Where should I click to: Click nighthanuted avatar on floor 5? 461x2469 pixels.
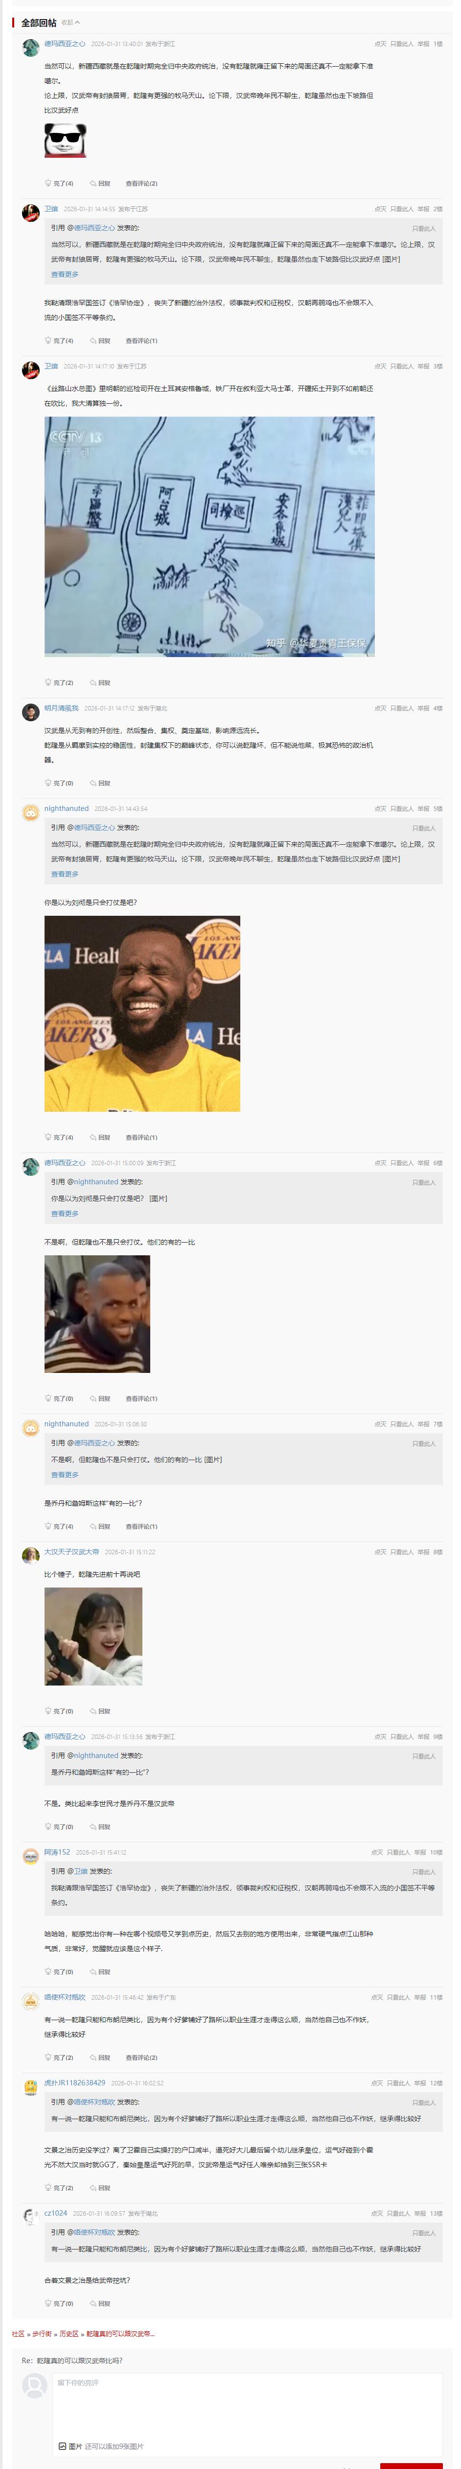click(31, 813)
